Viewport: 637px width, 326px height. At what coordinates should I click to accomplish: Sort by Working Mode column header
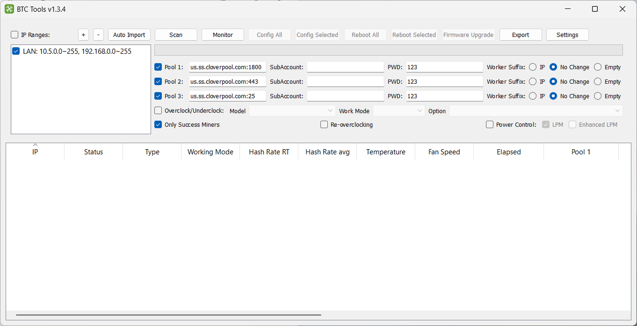tap(210, 152)
